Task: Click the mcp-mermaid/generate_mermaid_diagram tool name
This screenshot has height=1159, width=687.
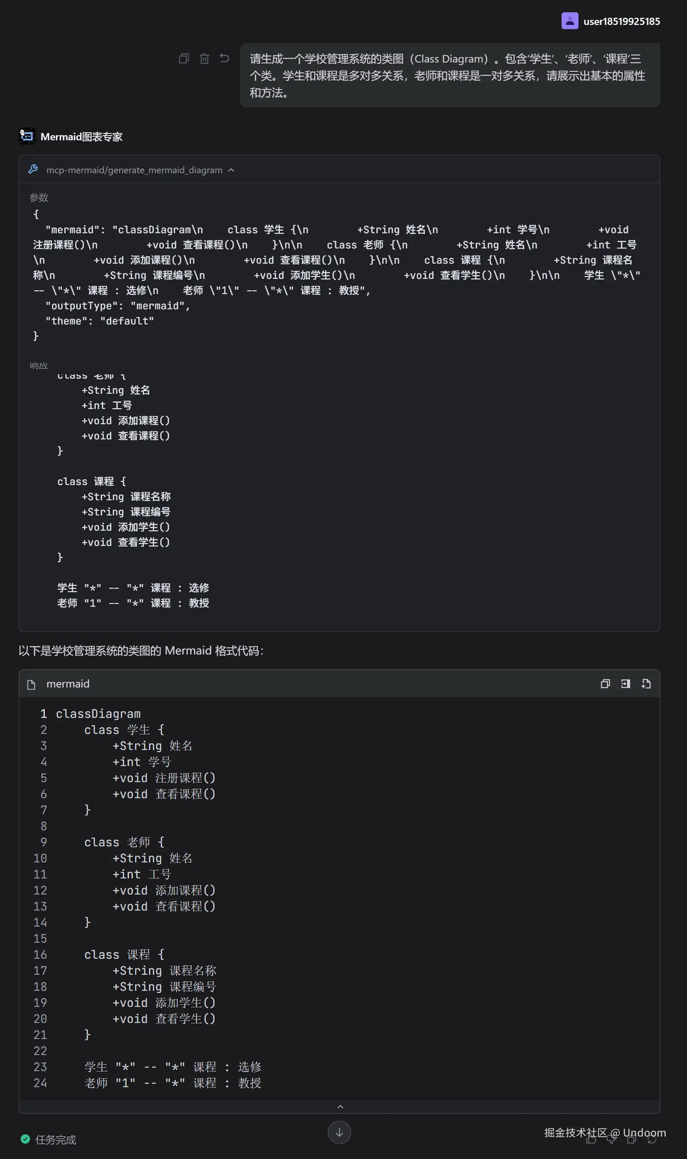Action: click(x=134, y=170)
